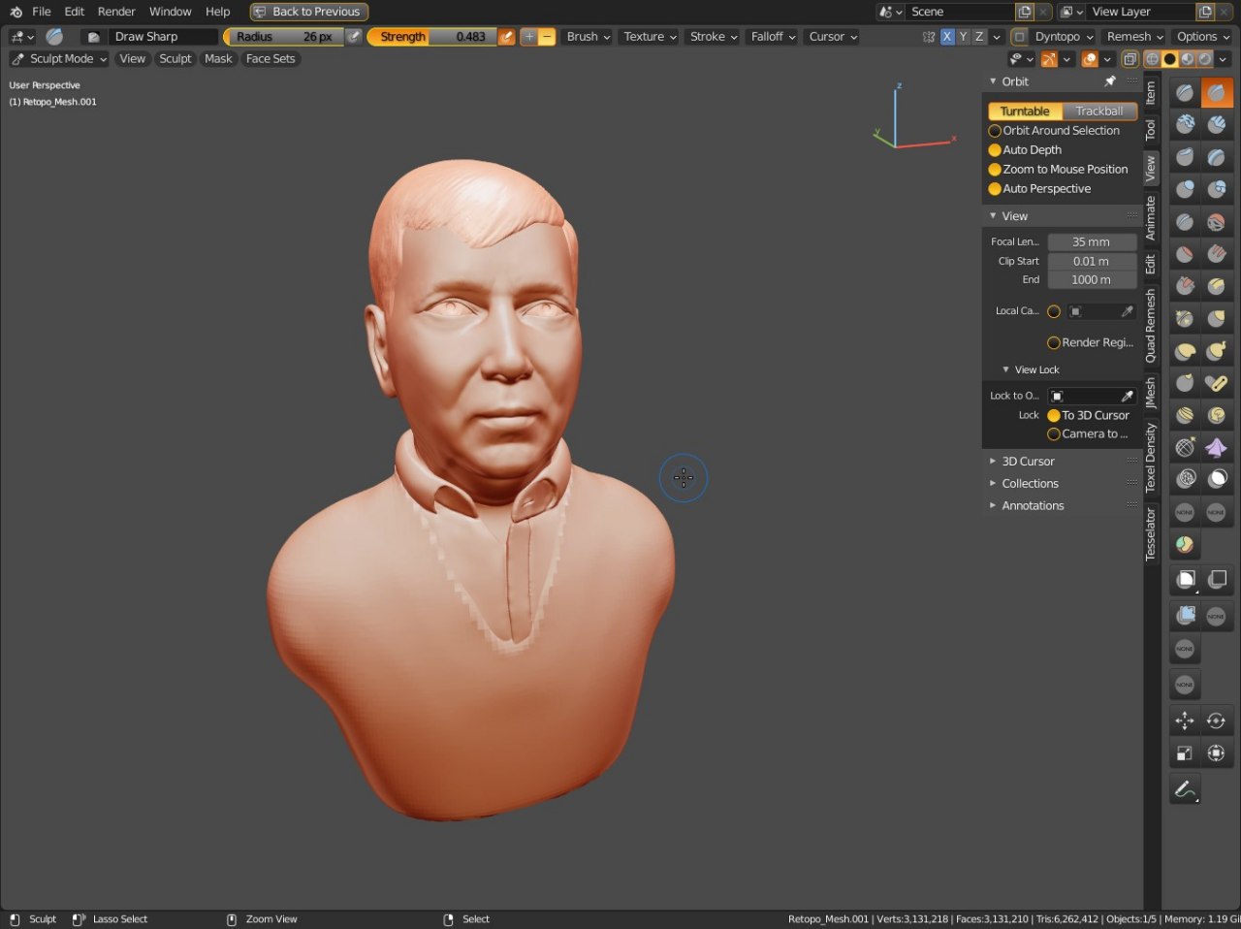Open the Stroke dropdown
The height and width of the screenshot is (929, 1241).
click(x=714, y=37)
